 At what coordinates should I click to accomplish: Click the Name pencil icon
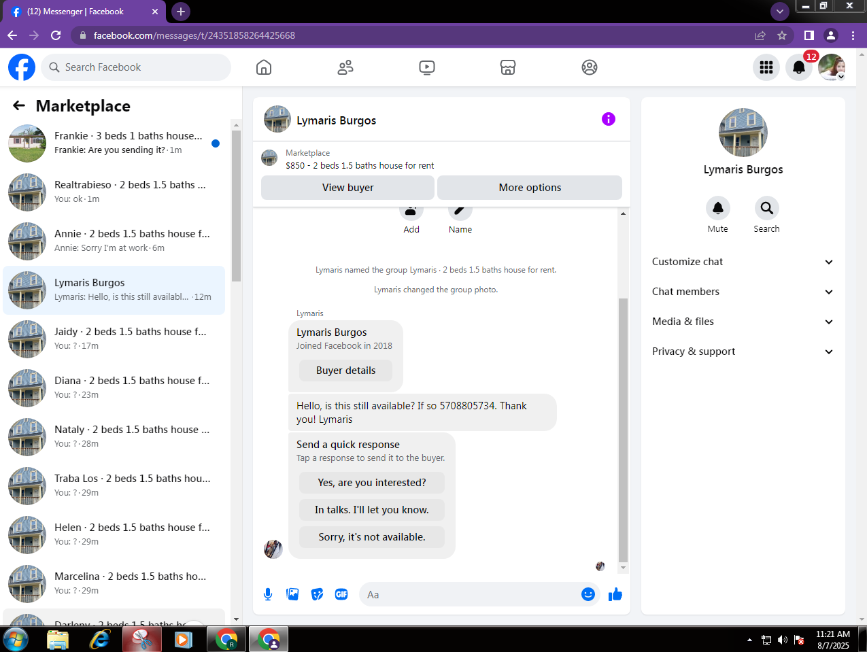pyautogui.click(x=460, y=211)
